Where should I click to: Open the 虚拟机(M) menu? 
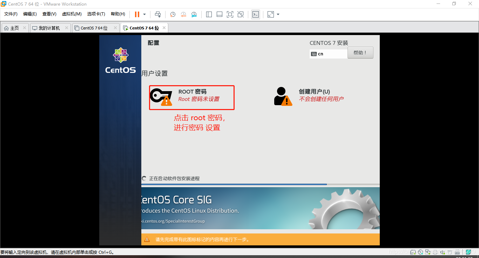(72, 14)
